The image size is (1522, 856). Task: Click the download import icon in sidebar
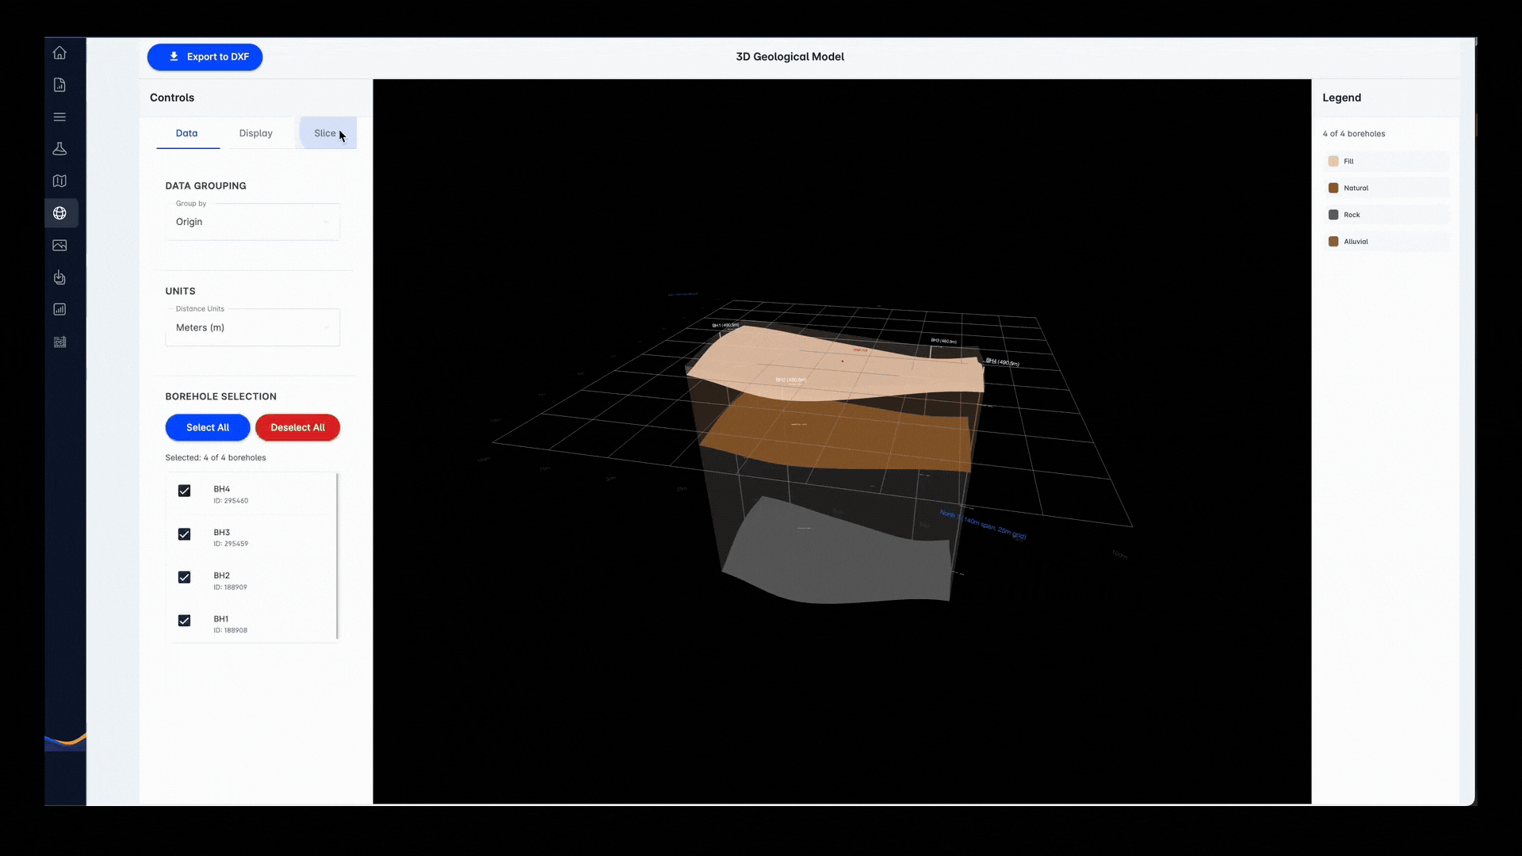click(59, 277)
